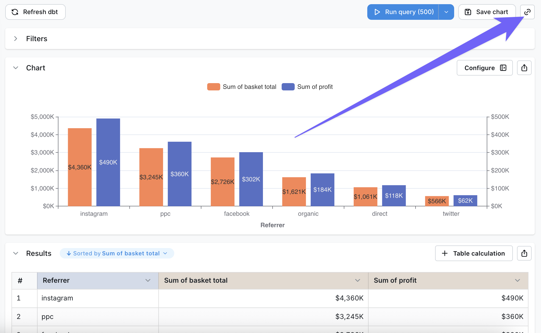This screenshot has height=333, width=541.
Task: Open the Configure chart sidebar panel
Action: [x=484, y=68]
